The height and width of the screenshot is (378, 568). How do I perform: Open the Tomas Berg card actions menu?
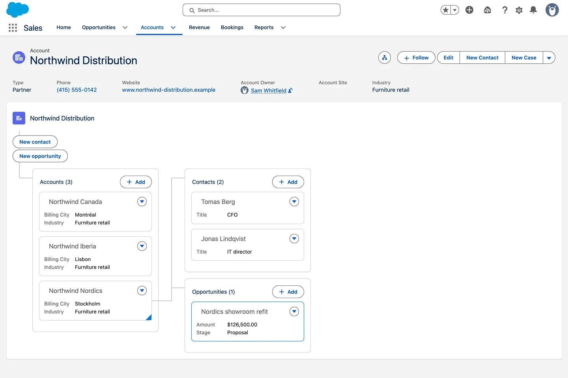(294, 202)
